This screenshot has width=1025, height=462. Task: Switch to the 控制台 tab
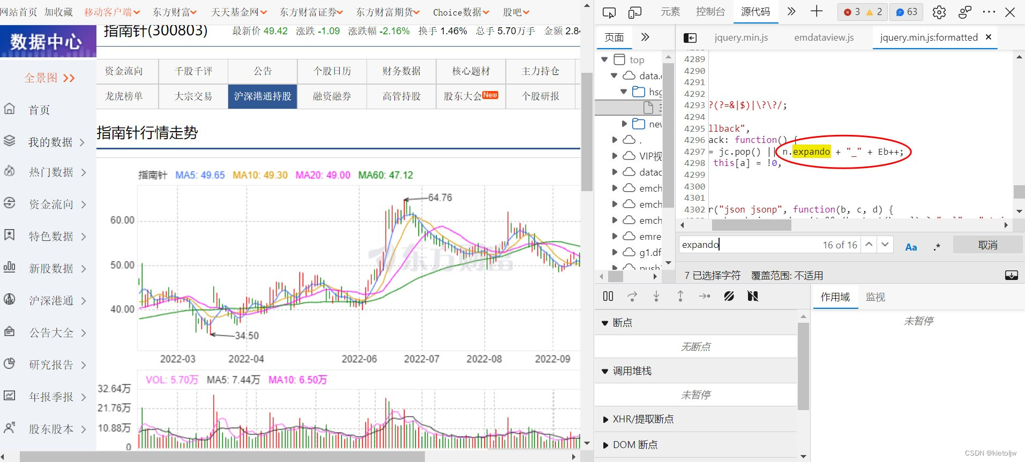[x=710, y=12]
